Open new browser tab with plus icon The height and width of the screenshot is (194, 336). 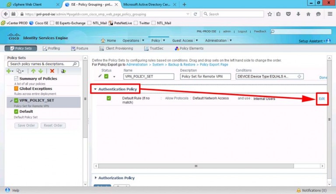[184, 4]
